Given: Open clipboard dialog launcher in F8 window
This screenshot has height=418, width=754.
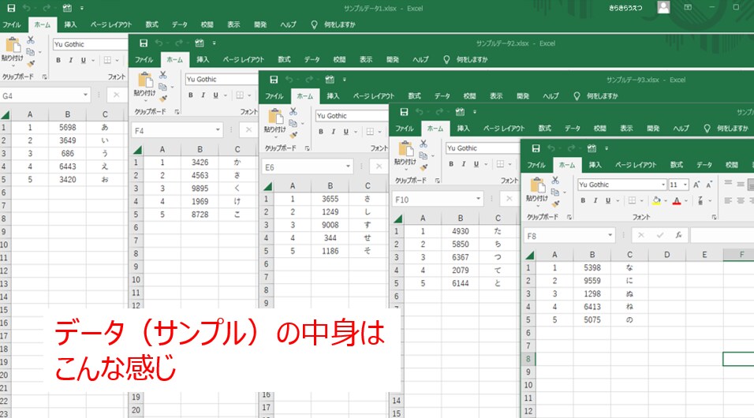Looking at the screenshot, I should [569, 217].
